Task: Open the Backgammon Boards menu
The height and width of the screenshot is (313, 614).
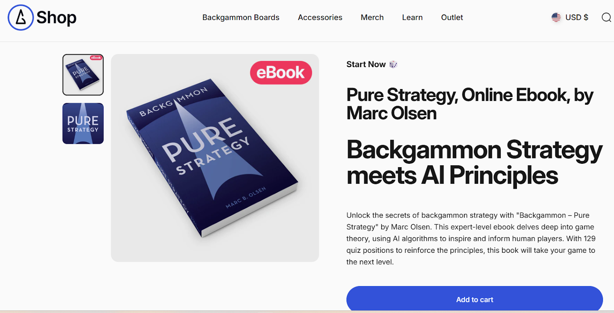Action: coord(241,18)
